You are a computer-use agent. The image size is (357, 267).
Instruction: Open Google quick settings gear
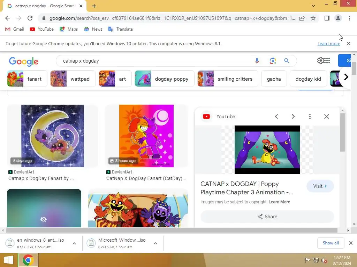click(320, 60)
